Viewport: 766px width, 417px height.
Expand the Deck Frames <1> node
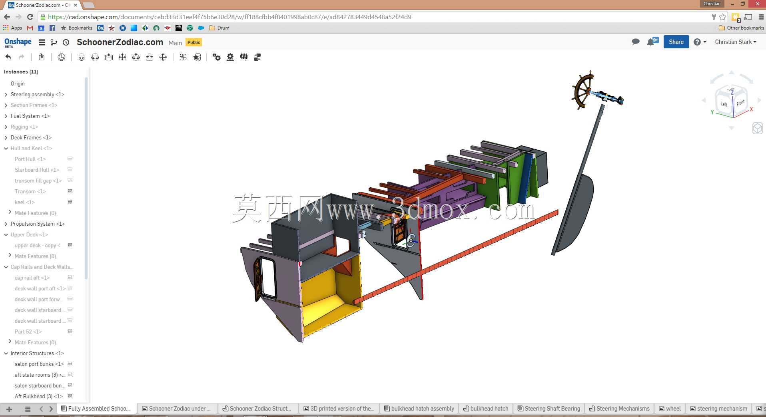click(x=6, y=138)
